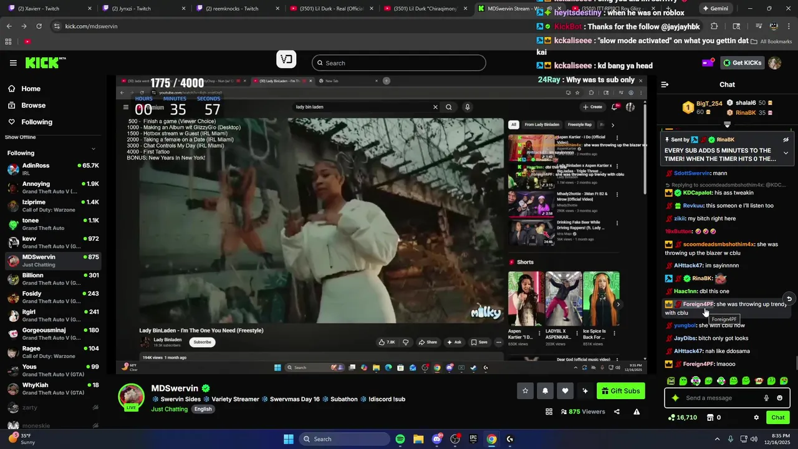Open the 875 Viewers list
The image size is (798, 449).
pos(583,412)
